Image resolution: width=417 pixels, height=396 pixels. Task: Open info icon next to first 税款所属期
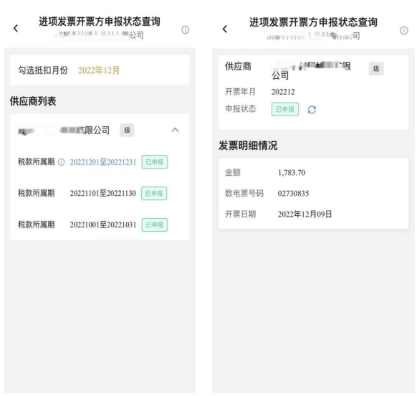61,162
